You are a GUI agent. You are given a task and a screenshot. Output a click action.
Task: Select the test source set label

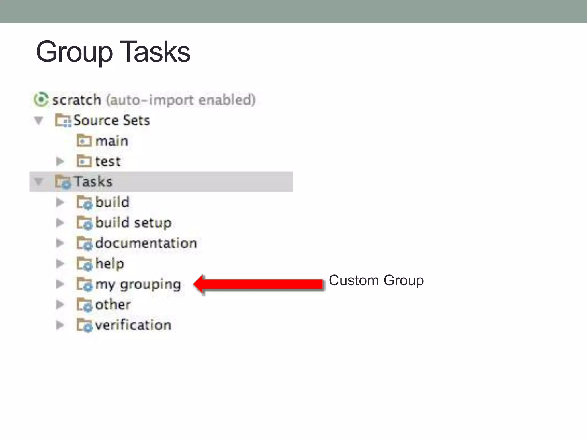(108, 162)
